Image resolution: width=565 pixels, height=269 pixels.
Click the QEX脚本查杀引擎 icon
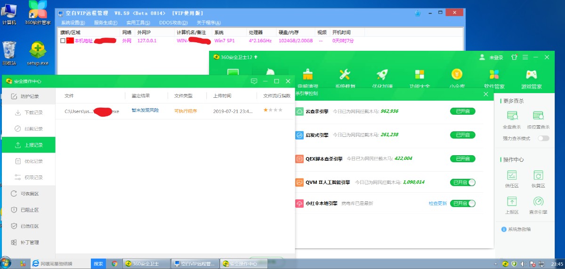click(299, 159)
